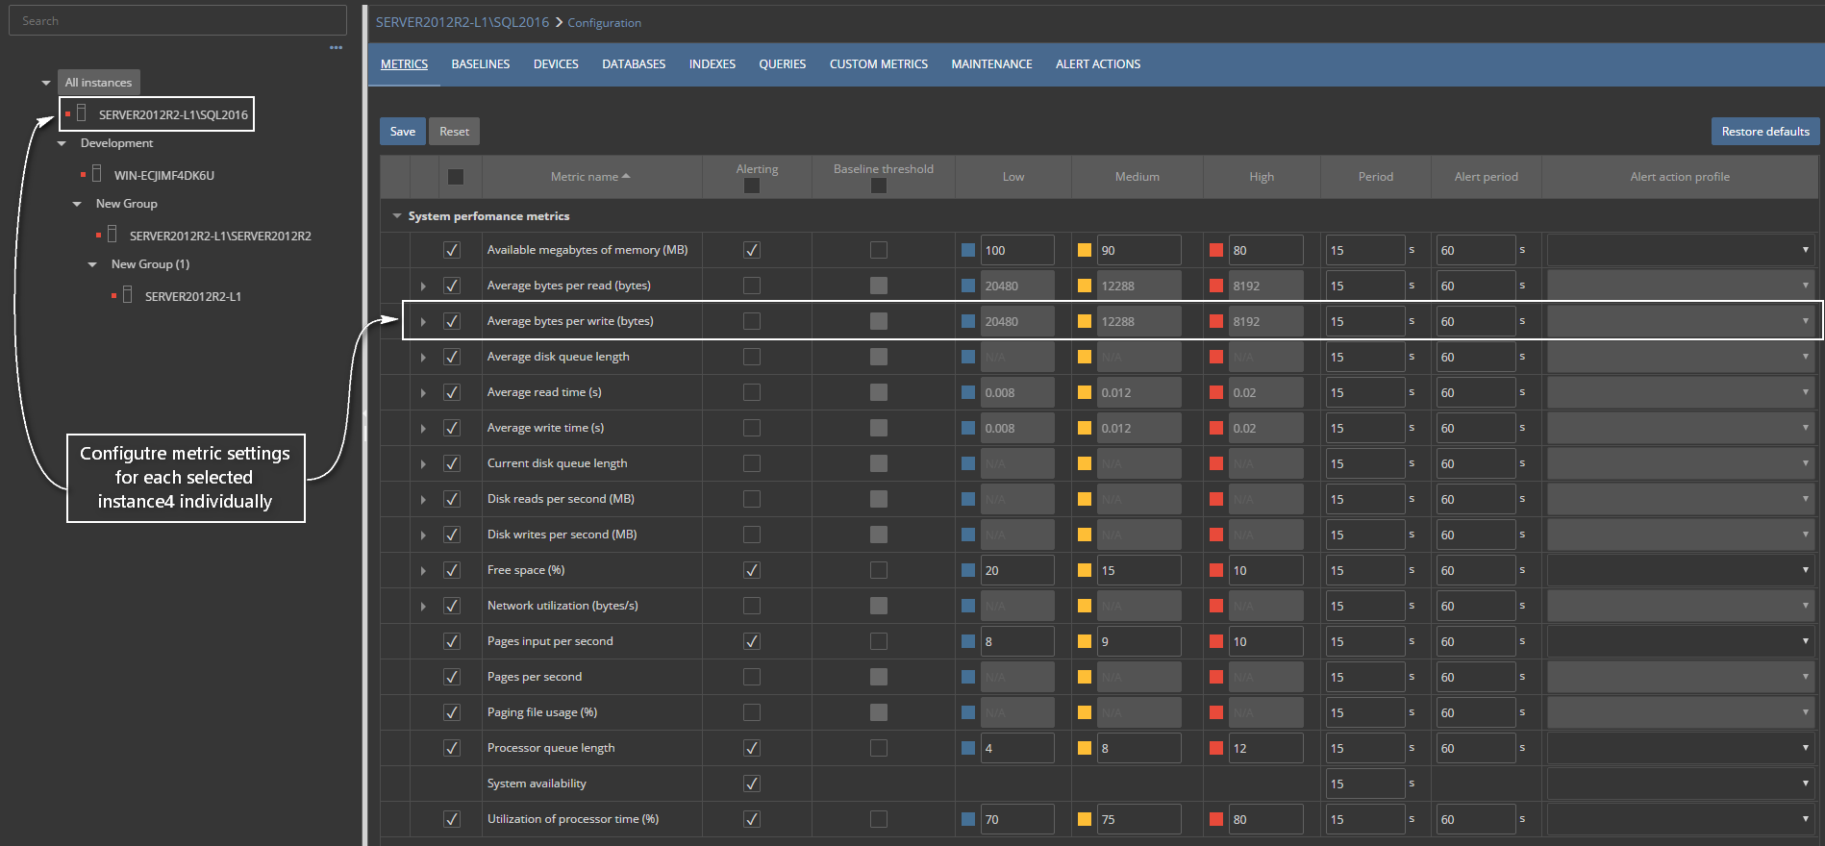The height and width of the screenshot is (846, 1825).
Task: Enable baseline threshold for Available megabytes of memory
Action: coord(879,250)
